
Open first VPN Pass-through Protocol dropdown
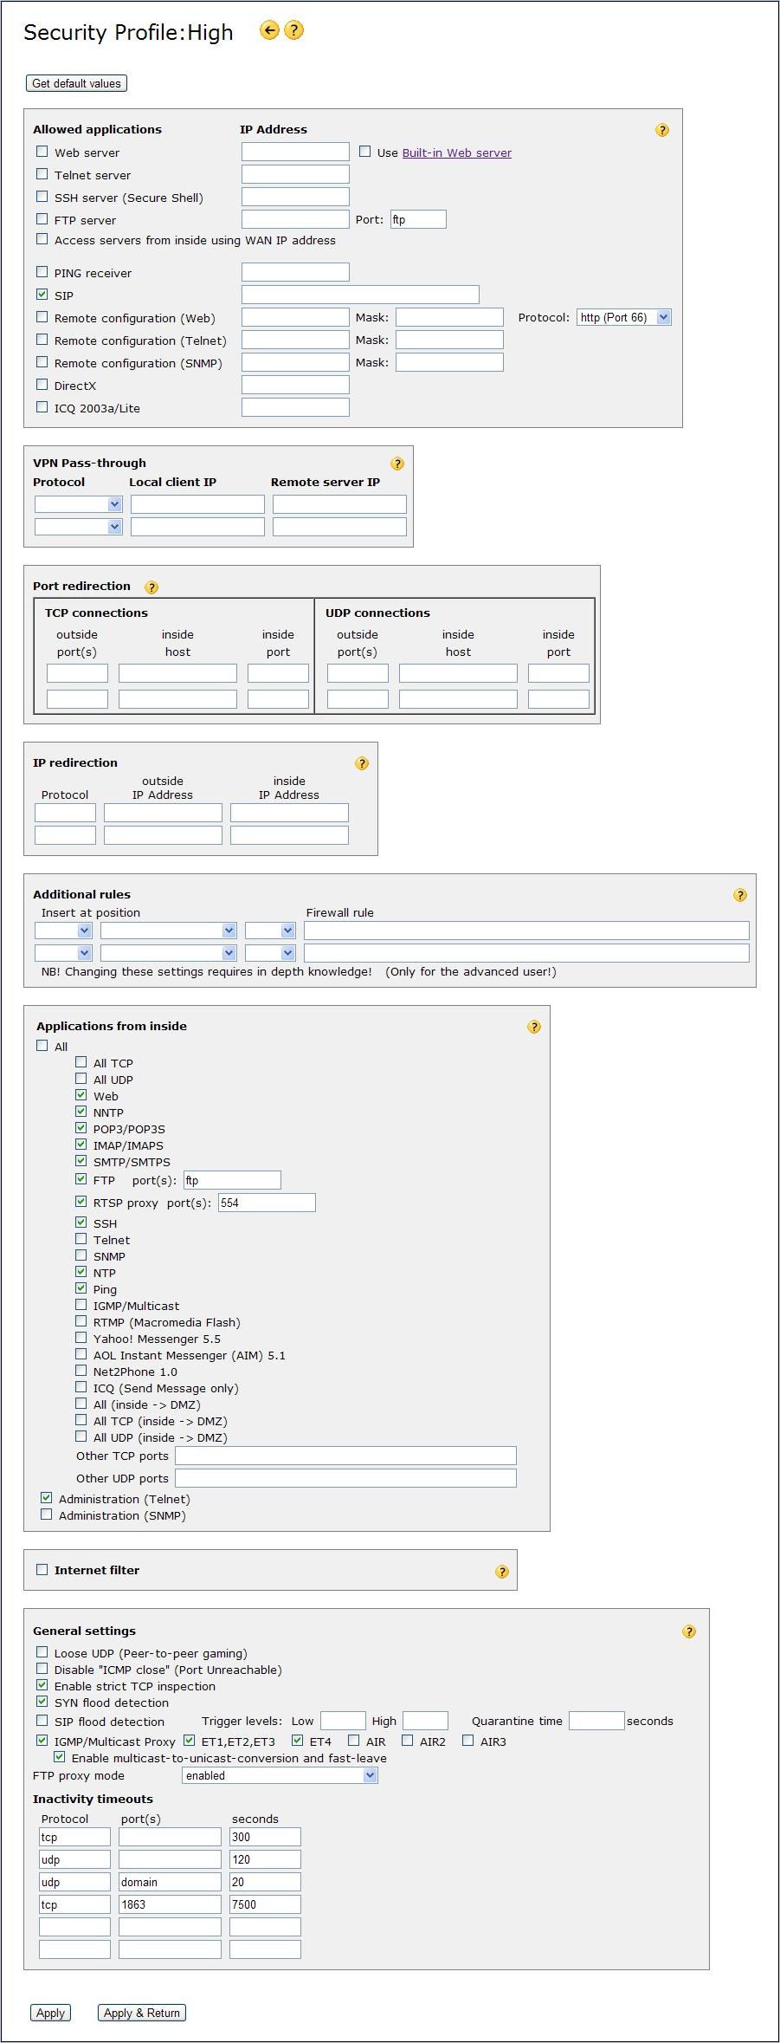(79, 504)
